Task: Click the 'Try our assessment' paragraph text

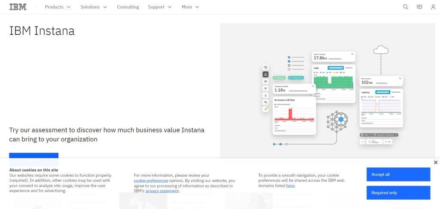Action: coord(107,135)
